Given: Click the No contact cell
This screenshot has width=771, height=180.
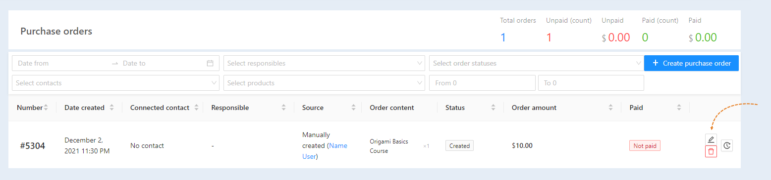Looking at the screenshot, I should (x=147, y=145).
